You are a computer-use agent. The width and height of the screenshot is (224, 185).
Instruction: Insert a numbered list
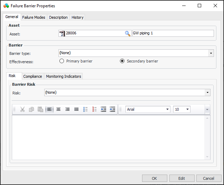click(x=94, y=109)
